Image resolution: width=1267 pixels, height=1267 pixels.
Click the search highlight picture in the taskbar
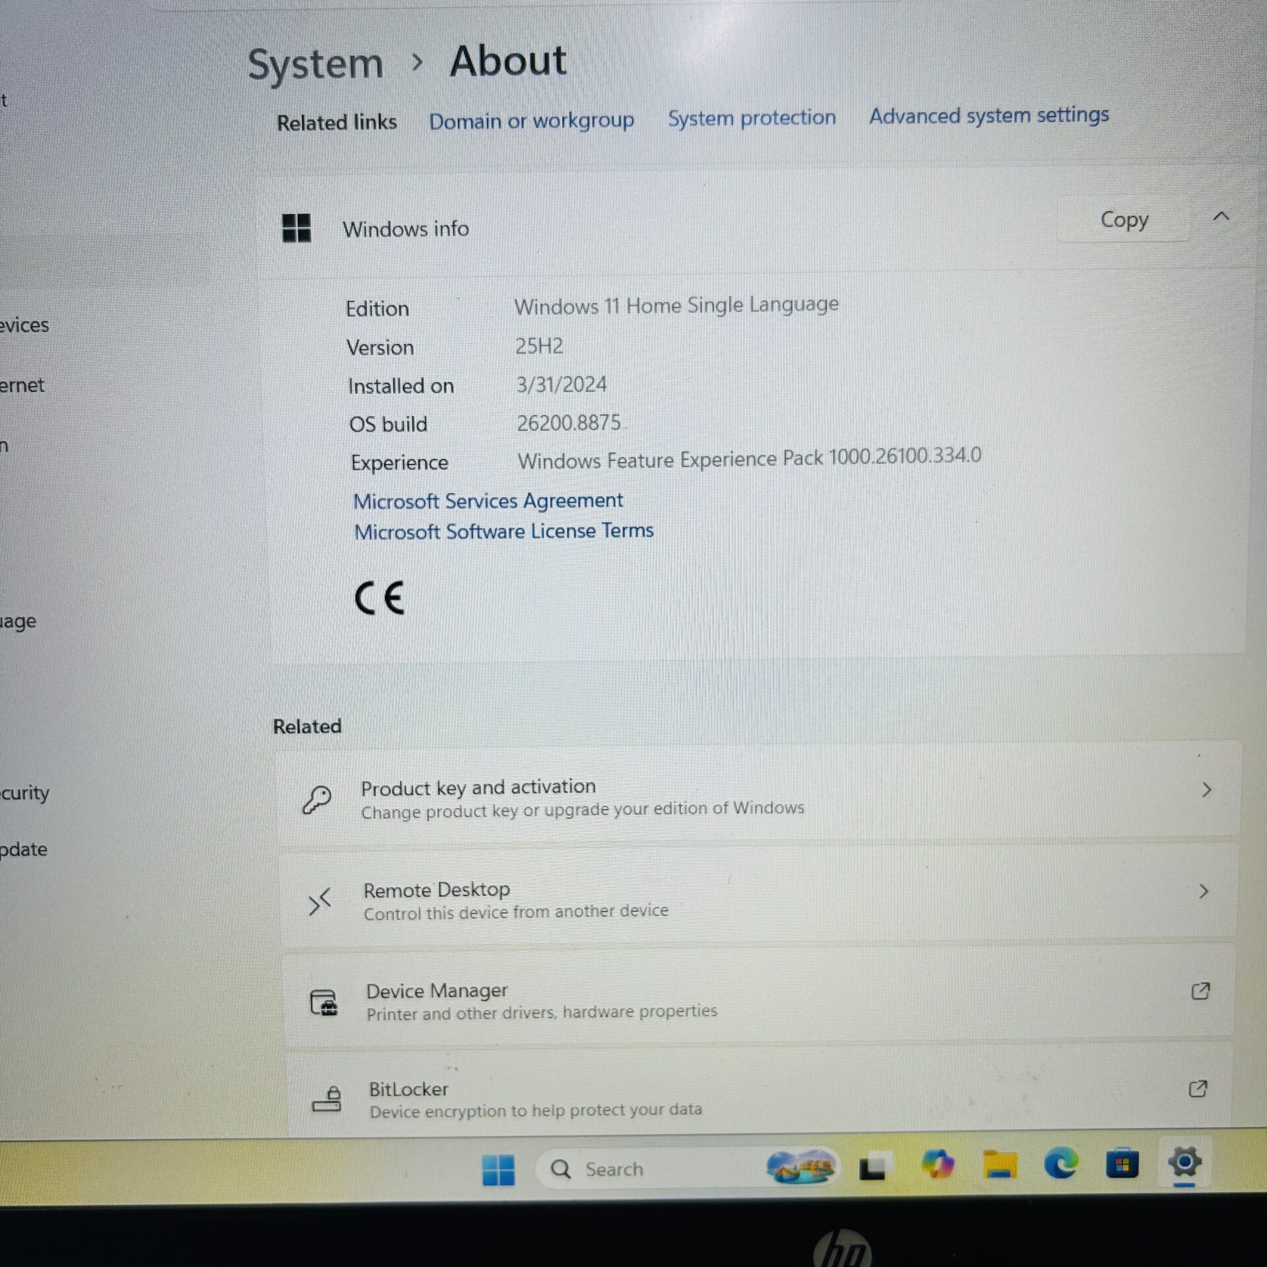tap(801, 1167)
